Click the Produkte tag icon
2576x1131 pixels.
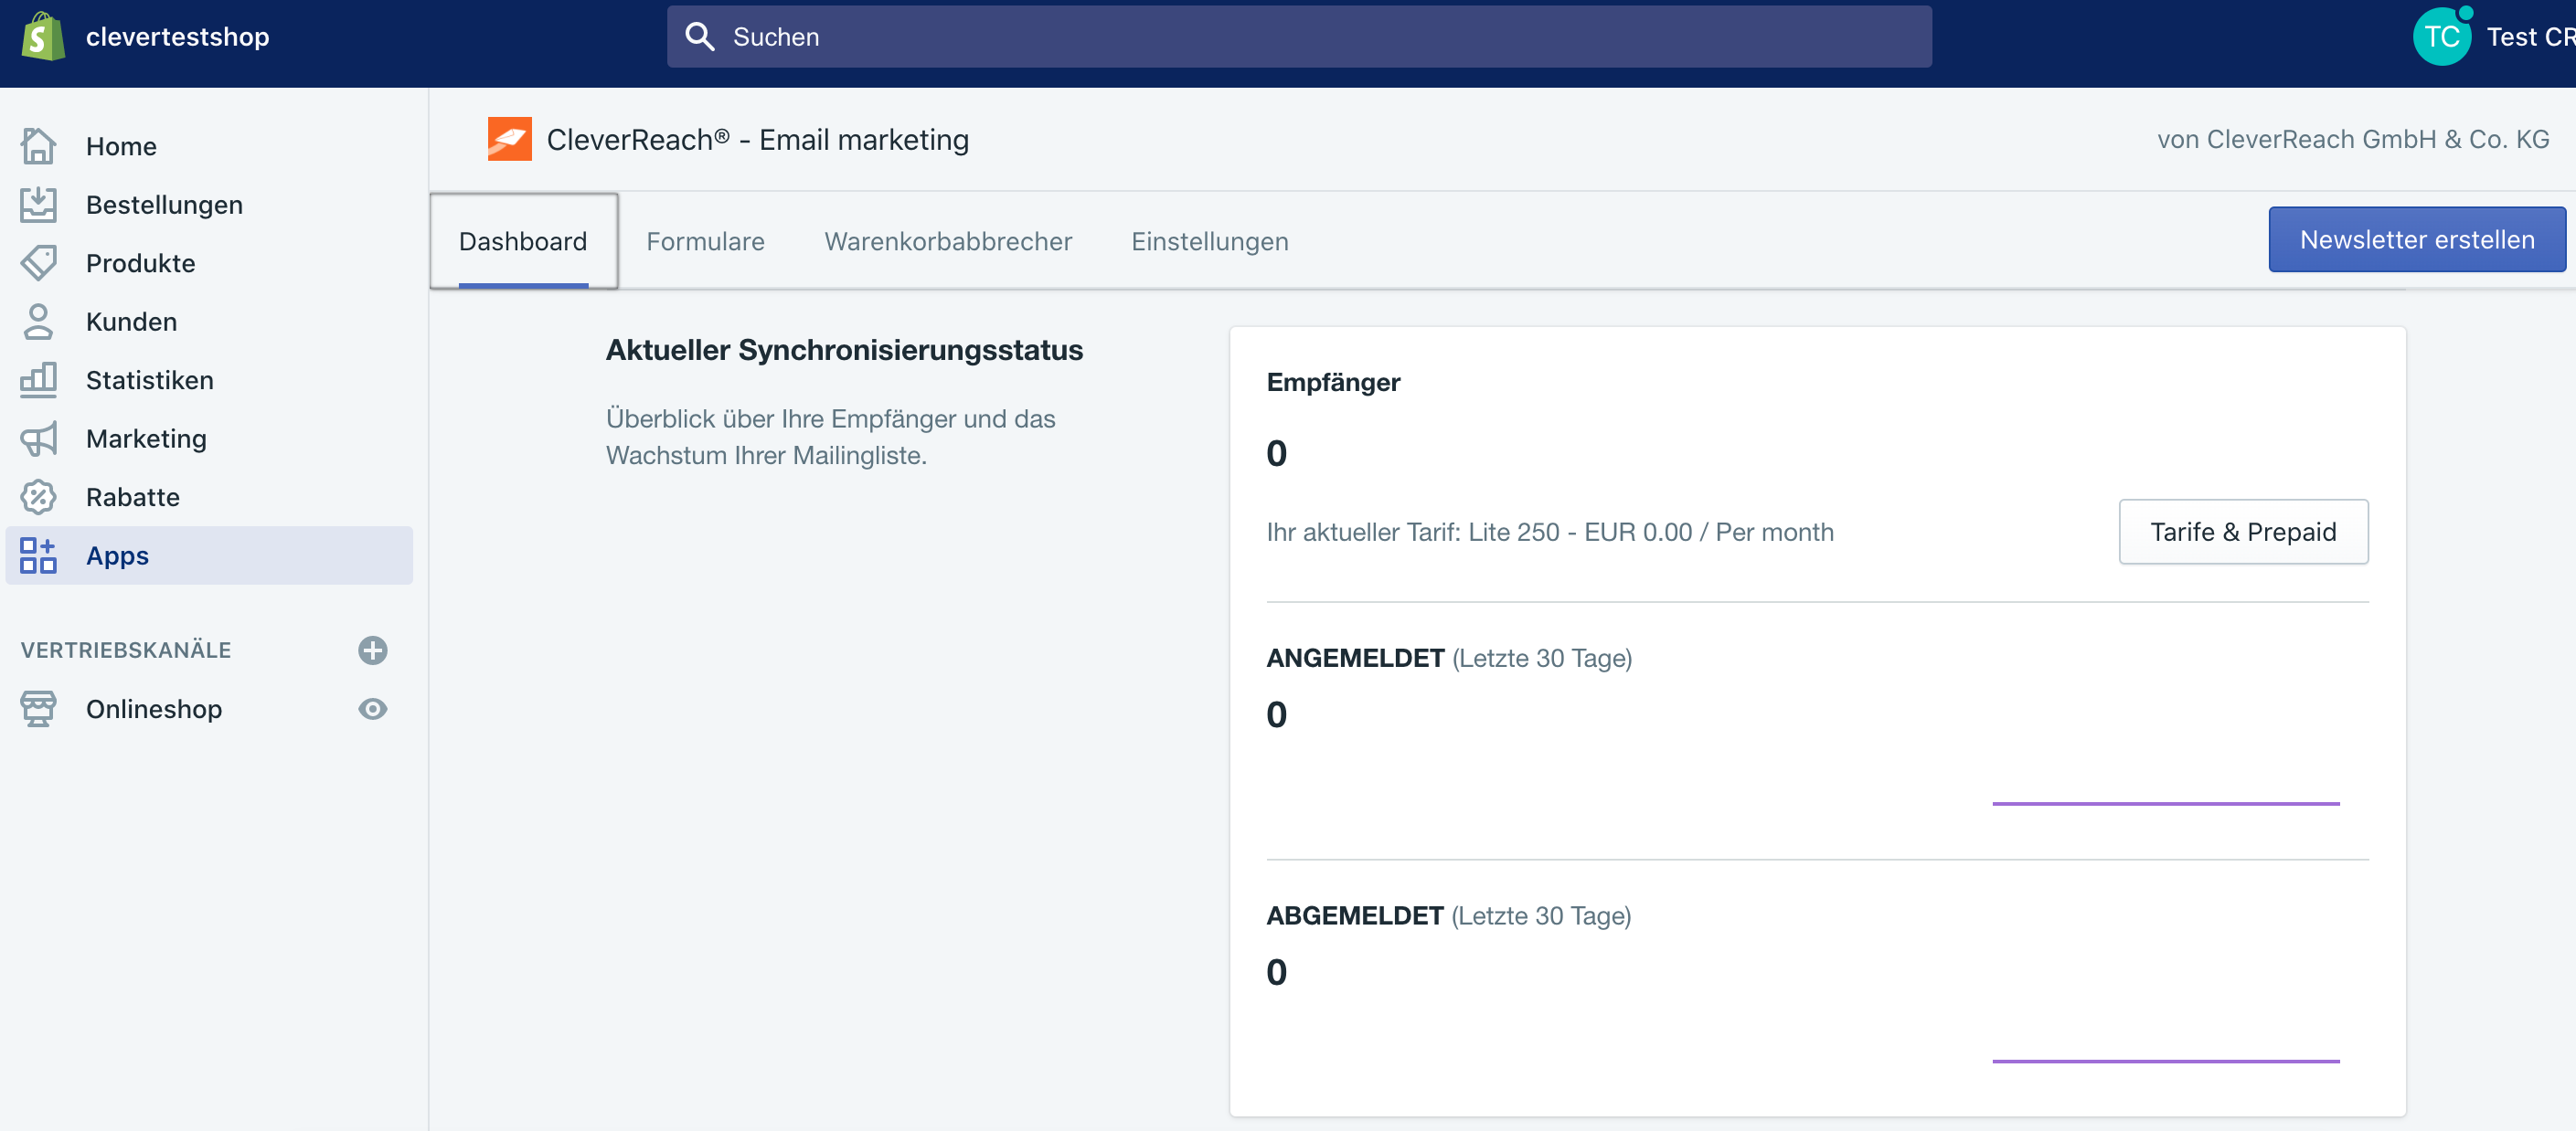click(38, 263)
